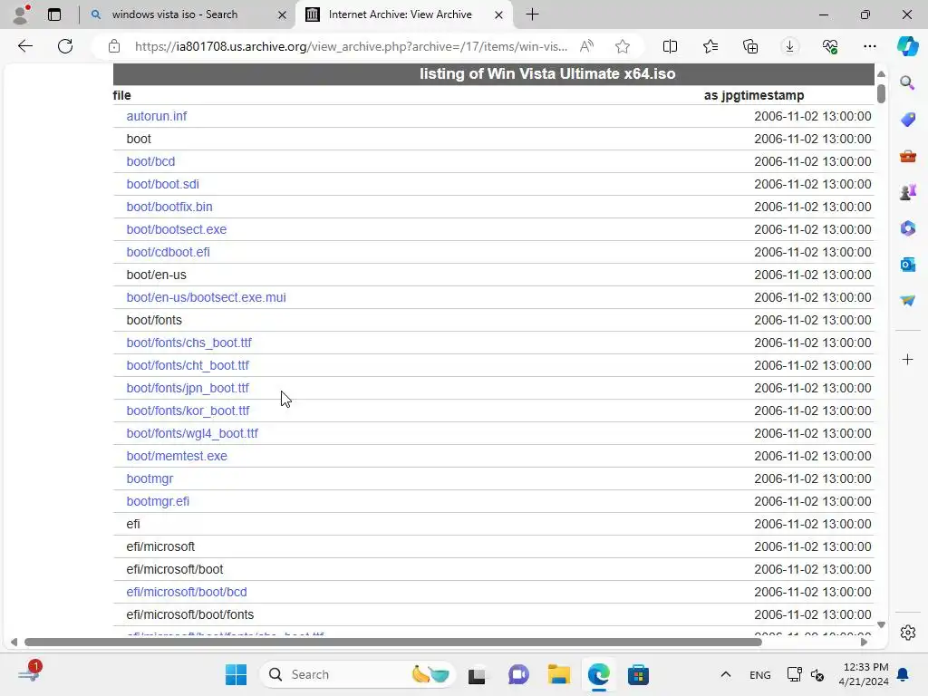Open boot/boot.sdi file link
928x696 pixels.
click(x=163, y=184)
